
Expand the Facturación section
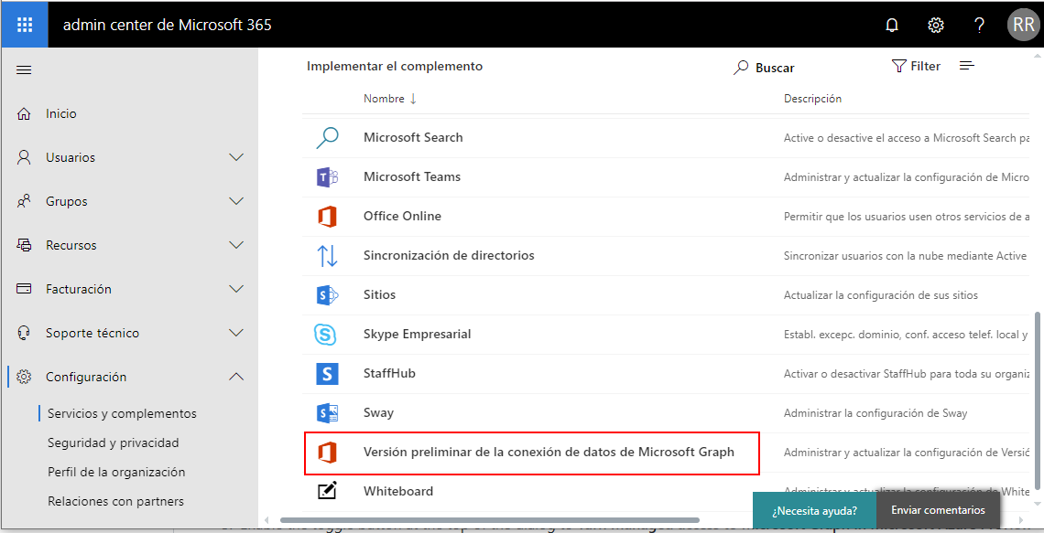[x=236, y=289]
